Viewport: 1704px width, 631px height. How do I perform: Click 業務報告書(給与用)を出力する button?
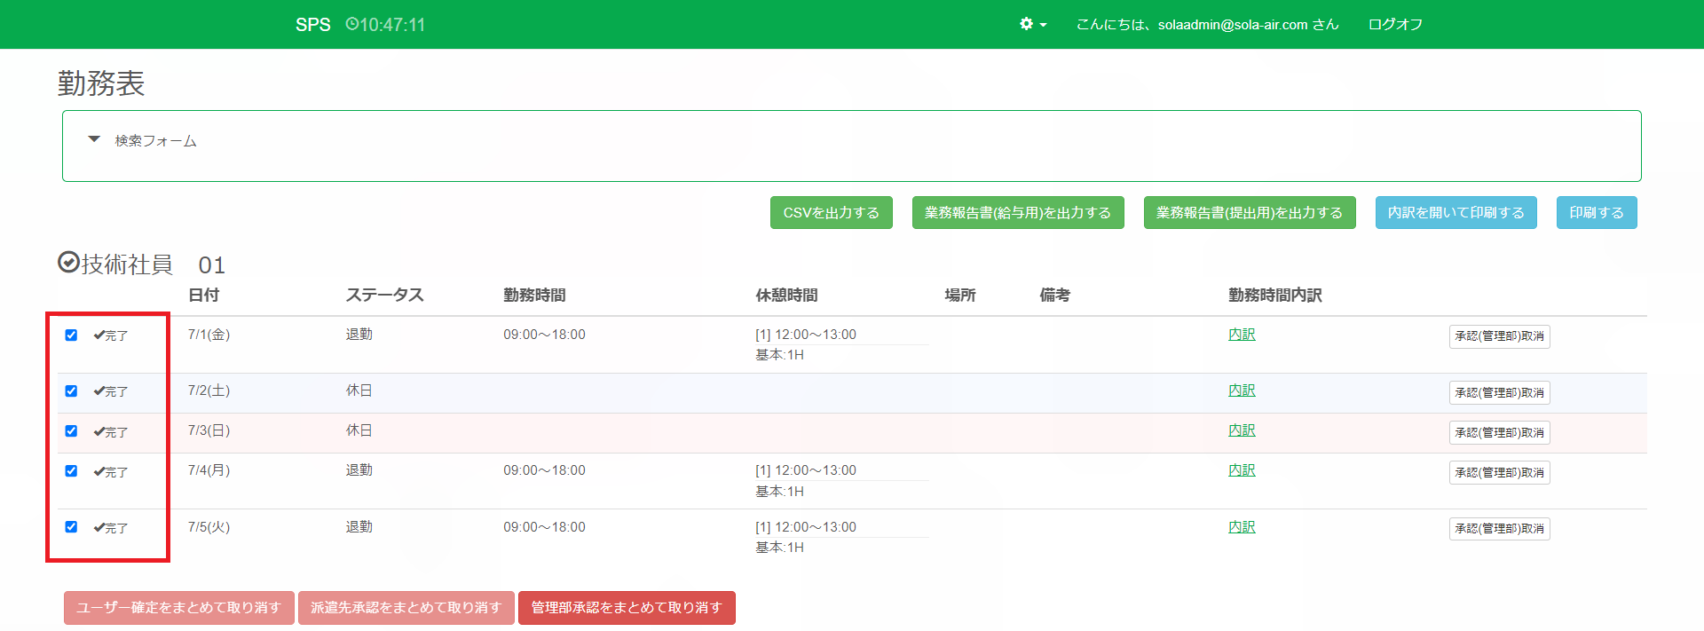pyautogui.click(x=1017, y=213)
